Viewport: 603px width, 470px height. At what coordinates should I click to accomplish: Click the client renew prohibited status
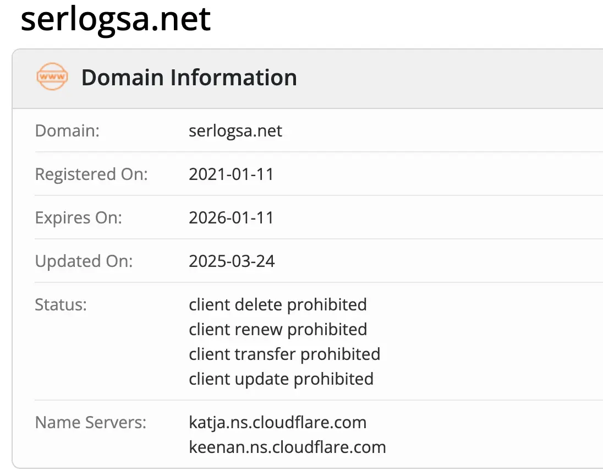coord(278,330)
